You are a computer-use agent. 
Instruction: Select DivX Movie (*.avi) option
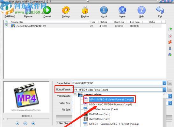99,114
